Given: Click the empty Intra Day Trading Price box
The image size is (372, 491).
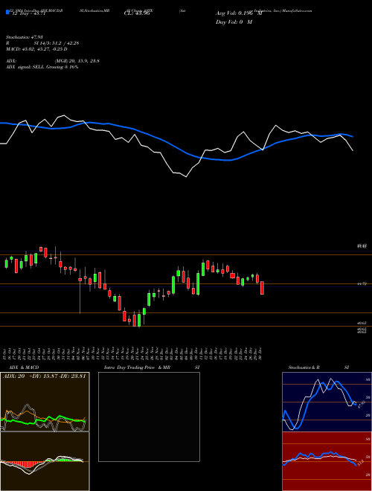Looking at the screenshot, I should pos(149,417).
